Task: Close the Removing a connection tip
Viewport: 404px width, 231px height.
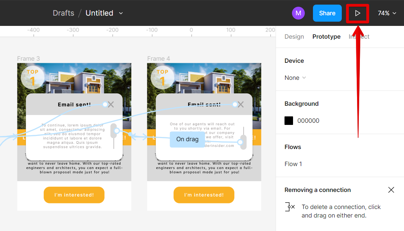Action: pyautogui.click(x=391, y=190)
